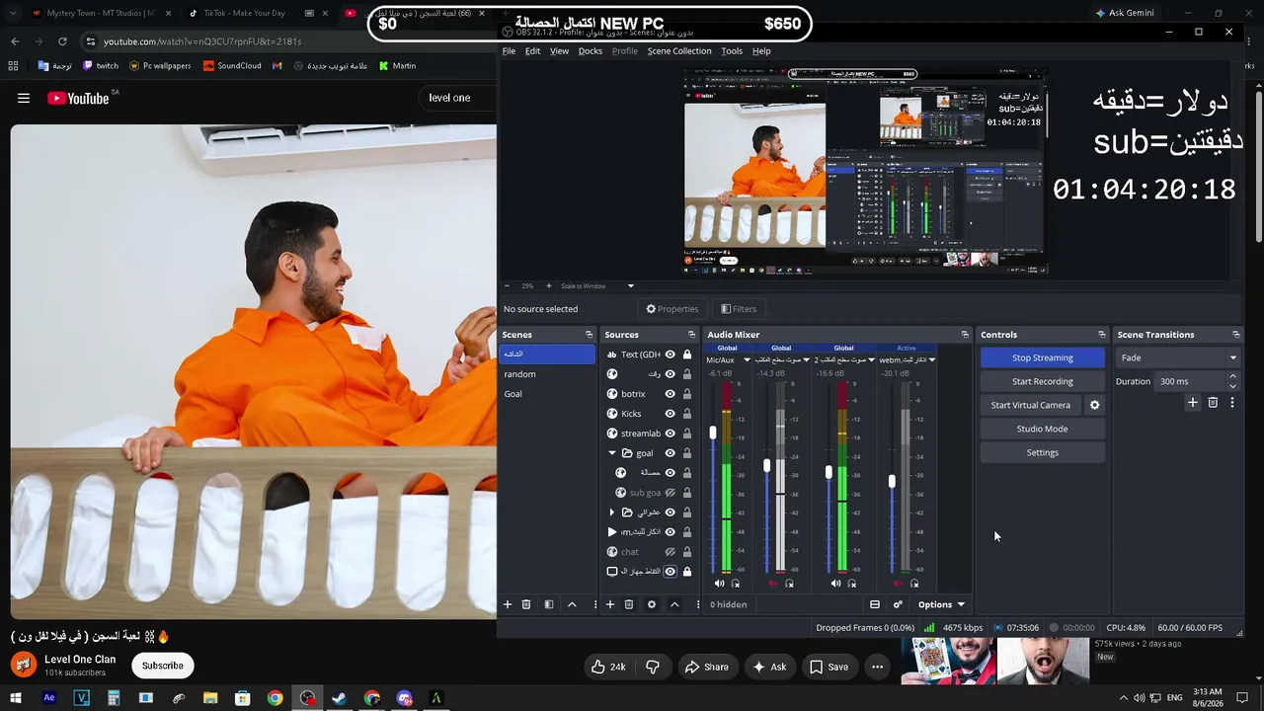The width and height of the screenshot is (1264, 711).
Task: Open OBS Settings from Controls
Action: pos(1042,452)
